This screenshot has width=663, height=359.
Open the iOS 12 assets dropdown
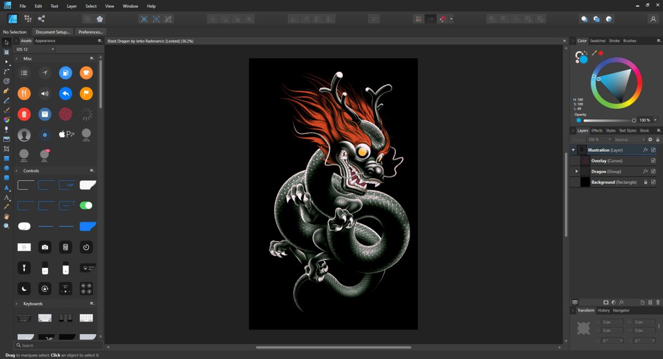point(35,49)
